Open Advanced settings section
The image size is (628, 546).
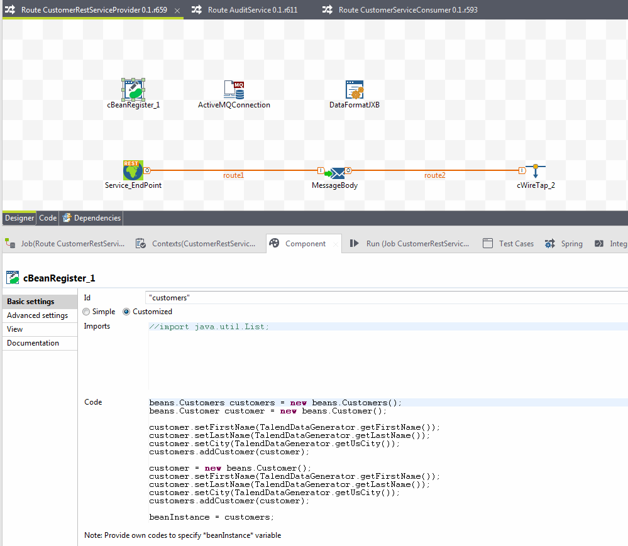tap(38, 315)
